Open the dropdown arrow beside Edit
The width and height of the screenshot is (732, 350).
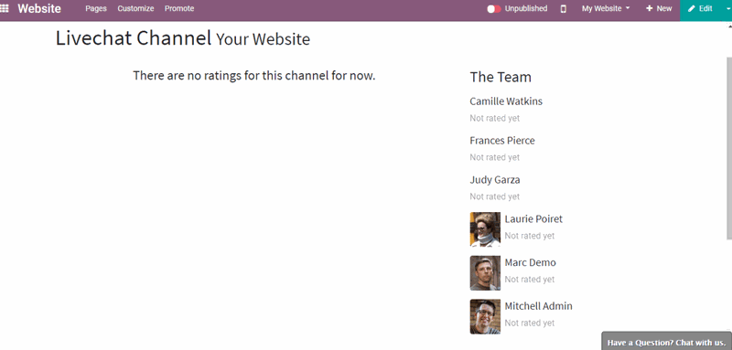[728, 8]
